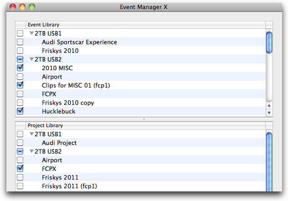
Task: Select the Audi Project row
Action: click(x=140, y=143)
